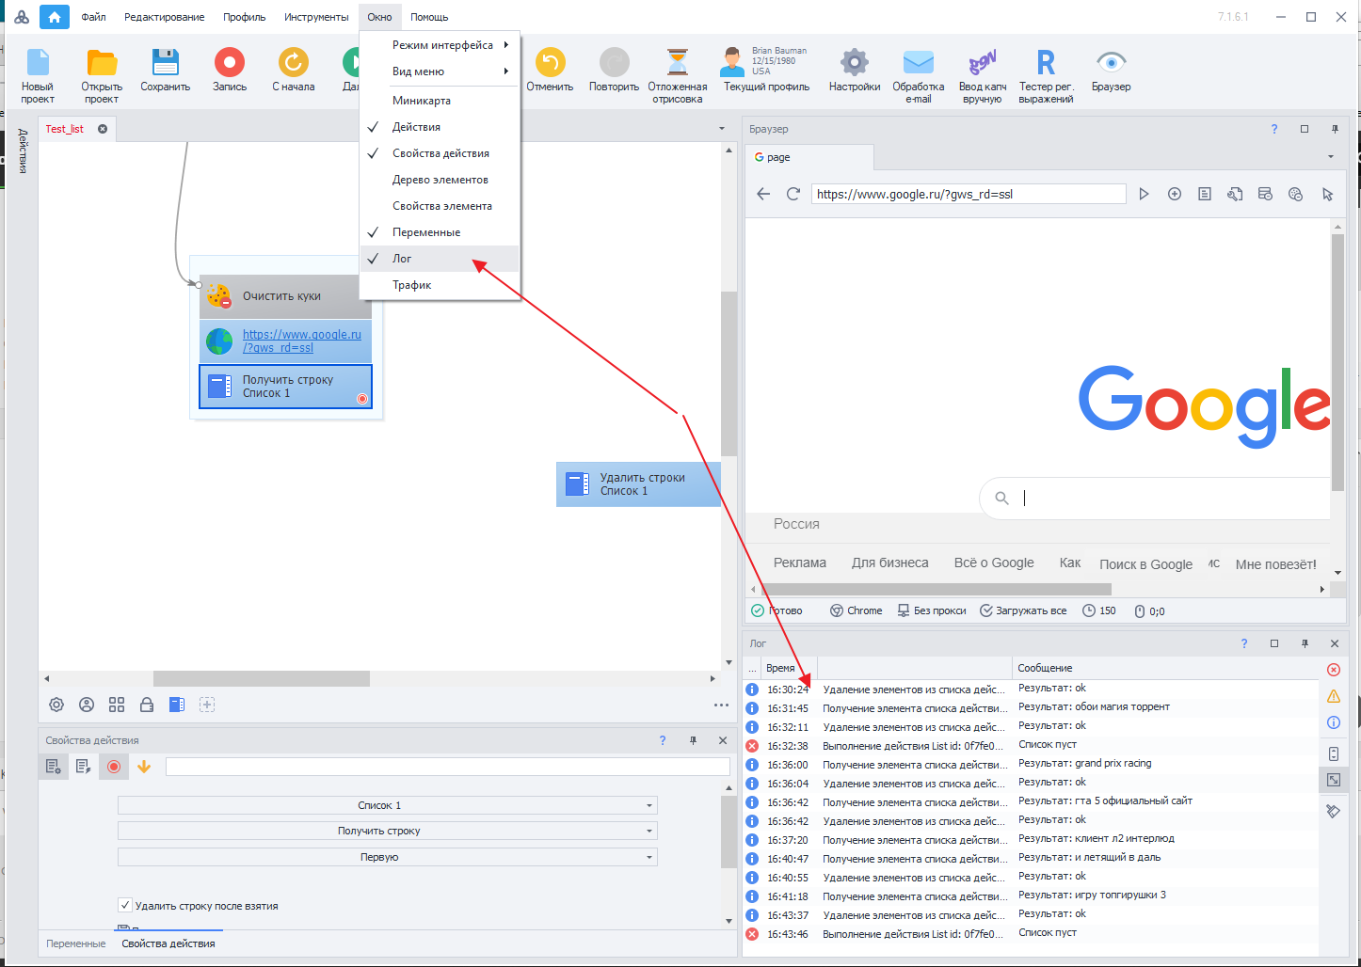Click the lock icon below the canvas

pos(147,705)
